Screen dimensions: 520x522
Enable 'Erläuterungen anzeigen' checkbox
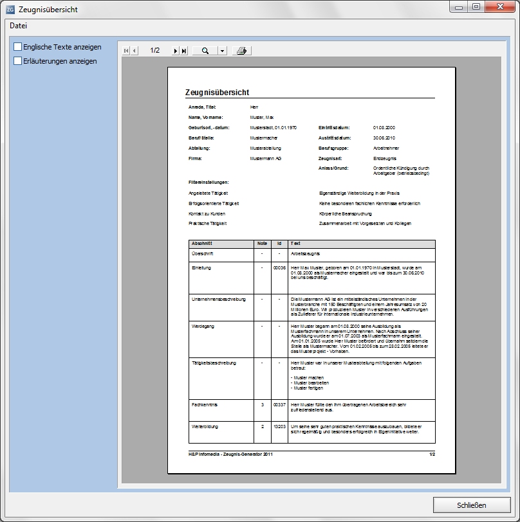click(17, 60)
